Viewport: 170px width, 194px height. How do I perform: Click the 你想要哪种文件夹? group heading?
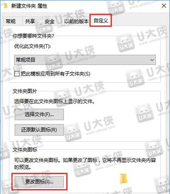[34, 36]
